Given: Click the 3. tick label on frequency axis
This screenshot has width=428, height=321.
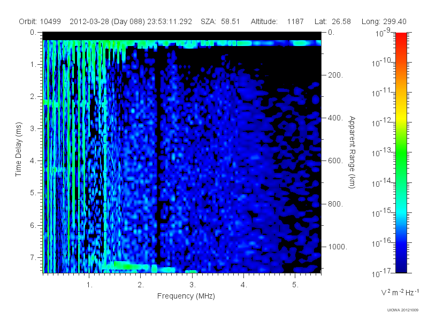Looking at the screenshot, I should (193, 285).
